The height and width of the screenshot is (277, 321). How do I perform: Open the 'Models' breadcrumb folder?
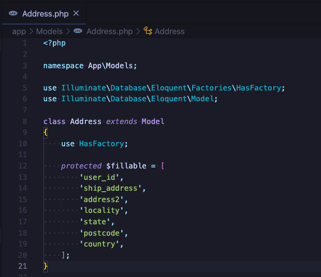point(49,32)
